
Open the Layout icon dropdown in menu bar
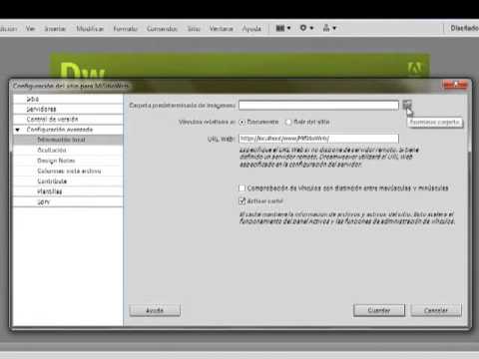pos(283,28)
